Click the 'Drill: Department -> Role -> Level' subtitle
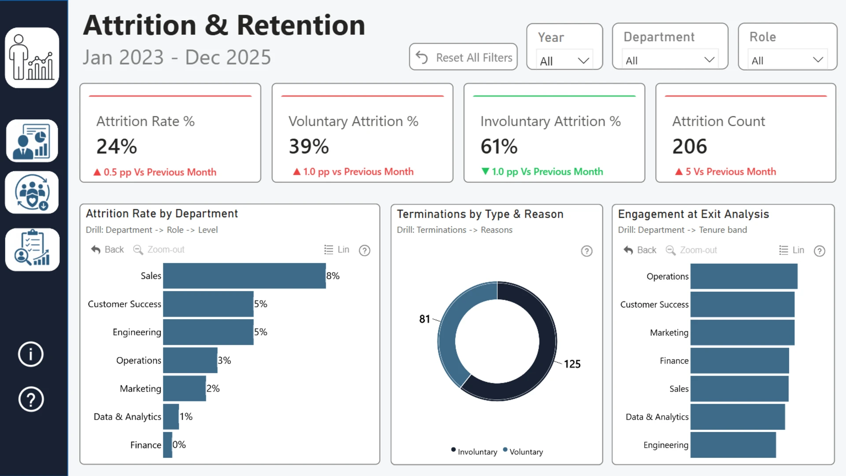The height and width of the screenshot is (476, 846). [x=152, y=230]
